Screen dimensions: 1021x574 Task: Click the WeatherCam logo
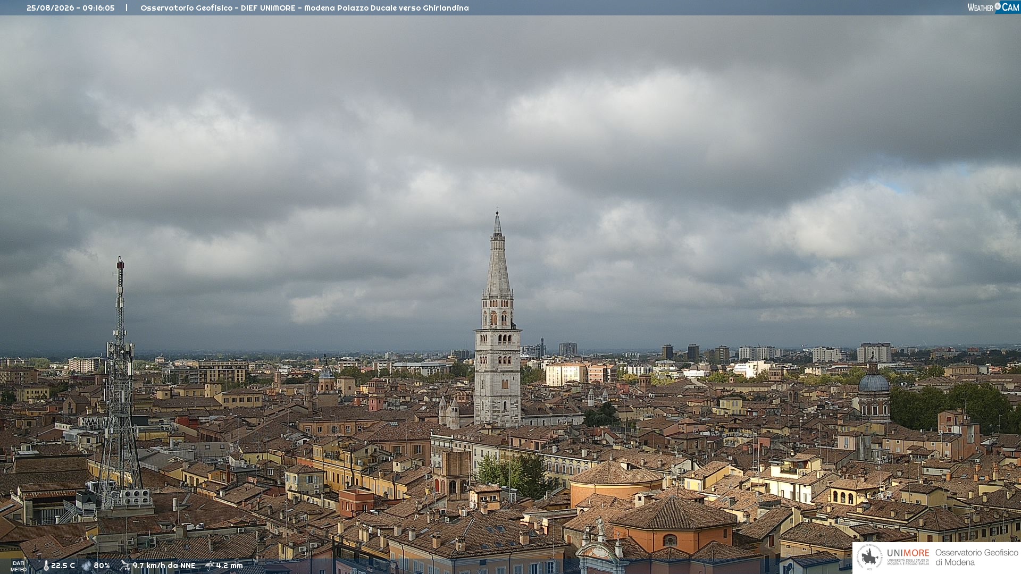(x=993, y=7)
